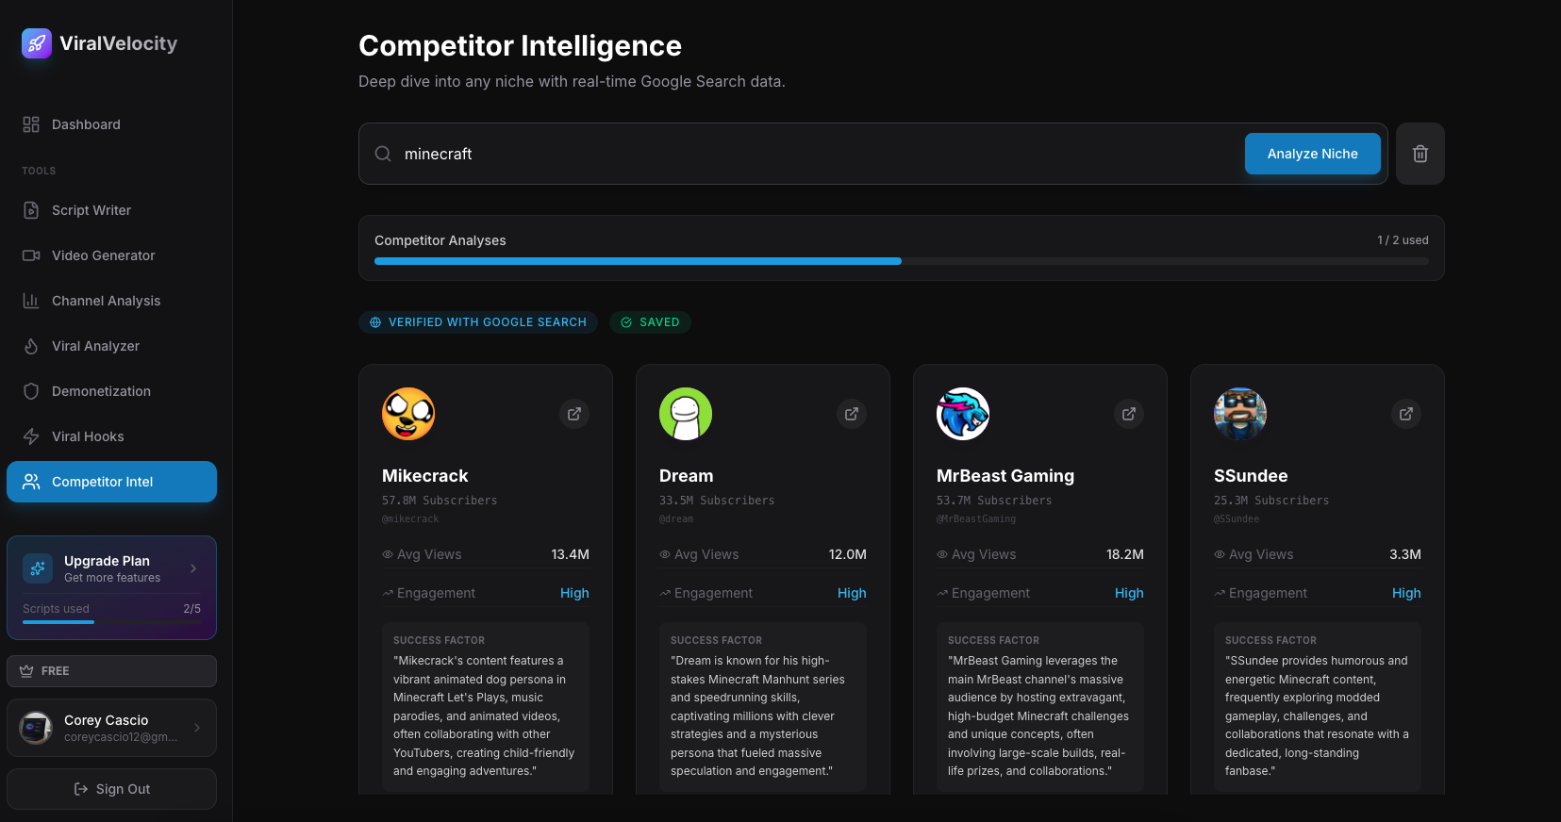This screenshot has height=822, width=1561.
Task: Open the Demonetization tool
Action: coord(111,391)
